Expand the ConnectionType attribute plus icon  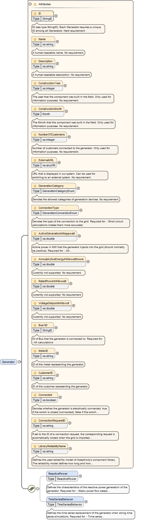tap(81, 210)
